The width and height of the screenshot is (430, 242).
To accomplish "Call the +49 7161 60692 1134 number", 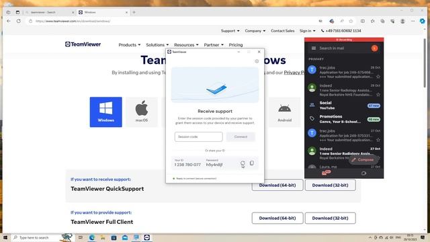I will 341,31.
